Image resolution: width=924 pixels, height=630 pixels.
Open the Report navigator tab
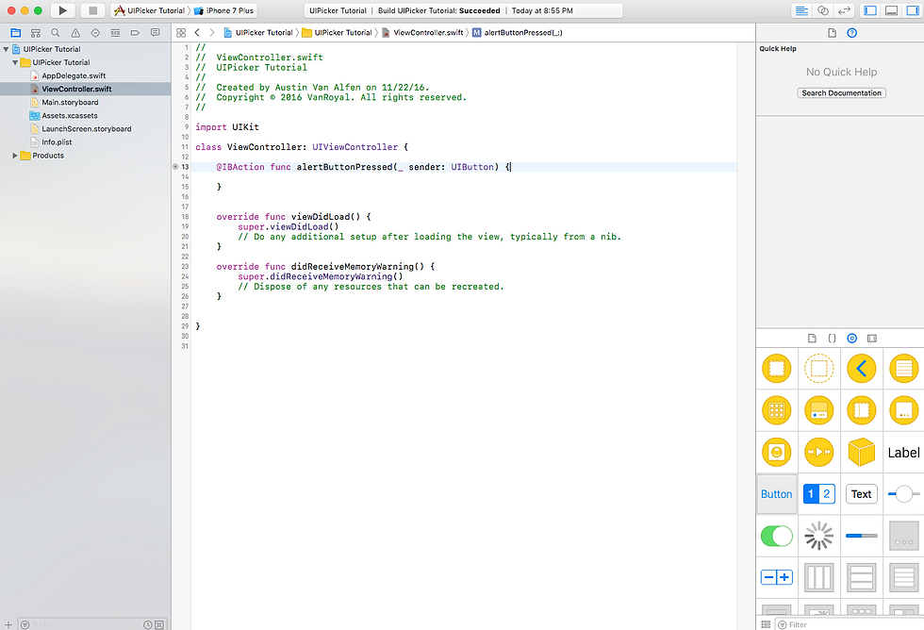[x=155, y=33]
